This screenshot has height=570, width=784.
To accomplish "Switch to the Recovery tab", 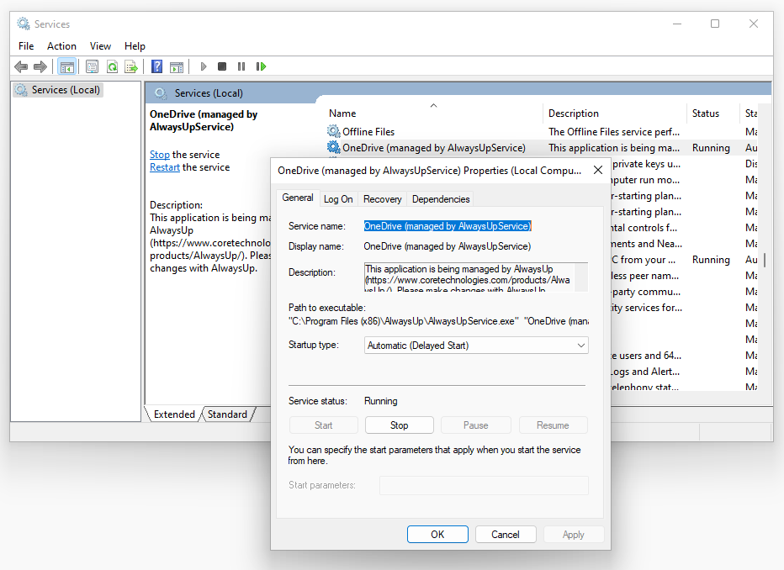I will (383, 199).
